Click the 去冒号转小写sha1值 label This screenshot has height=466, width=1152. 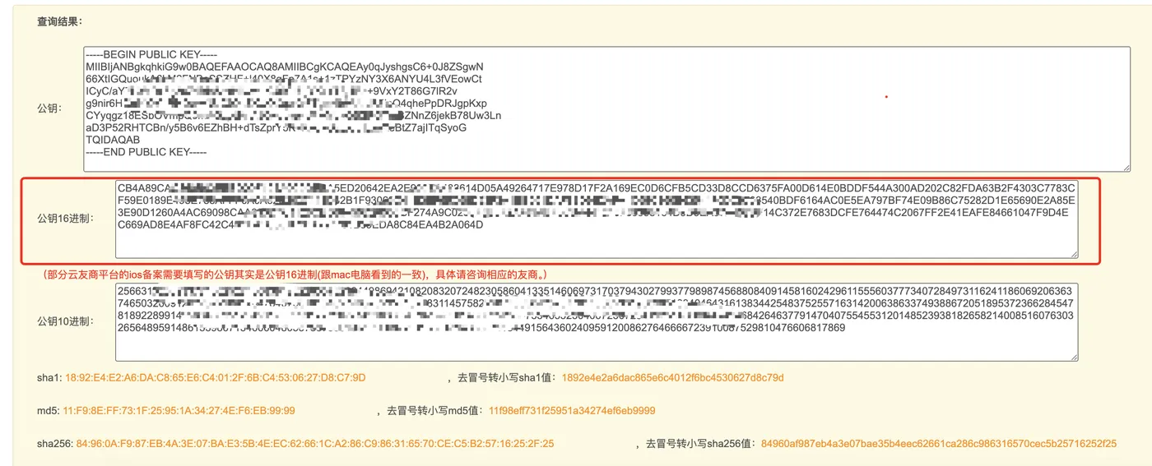(508, 378)
